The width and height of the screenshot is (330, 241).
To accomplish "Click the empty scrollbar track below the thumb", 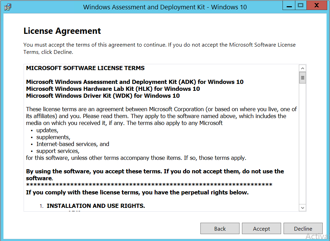I will 303,145.
